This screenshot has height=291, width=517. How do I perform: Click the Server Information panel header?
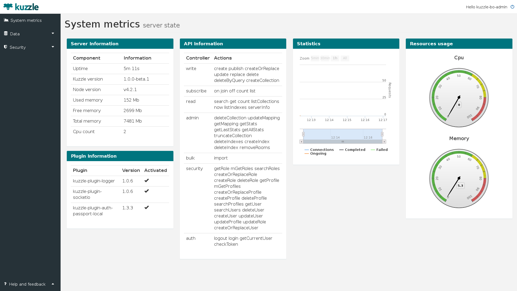(120, 44)
